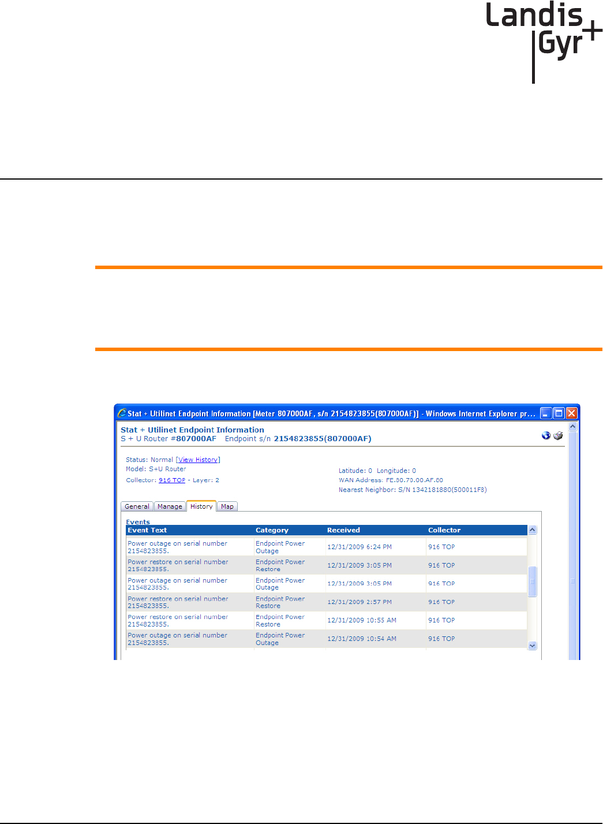Click Stat + Utilinet Endpoint Information heading
The width and height of the screenshot is (603, 824).
[192, 430]
